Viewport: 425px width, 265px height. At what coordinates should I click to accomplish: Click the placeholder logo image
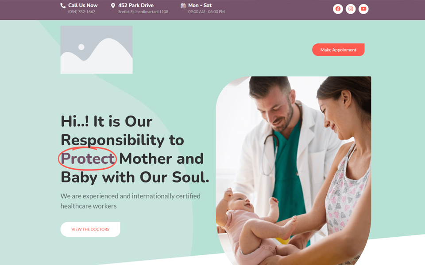97,50
